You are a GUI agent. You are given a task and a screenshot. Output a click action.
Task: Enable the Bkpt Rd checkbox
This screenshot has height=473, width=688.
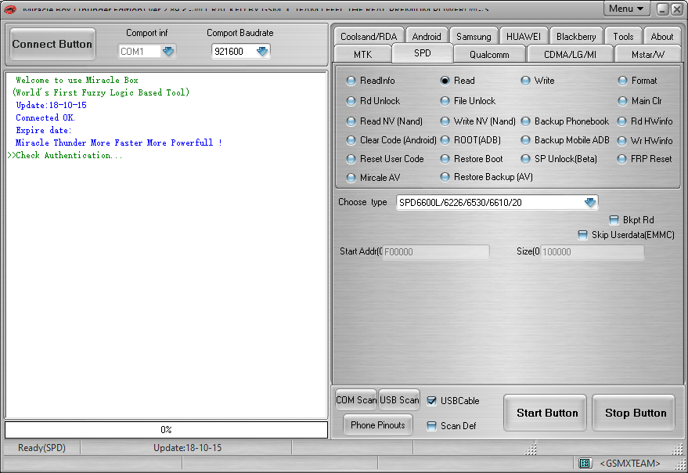click(614, 220)
